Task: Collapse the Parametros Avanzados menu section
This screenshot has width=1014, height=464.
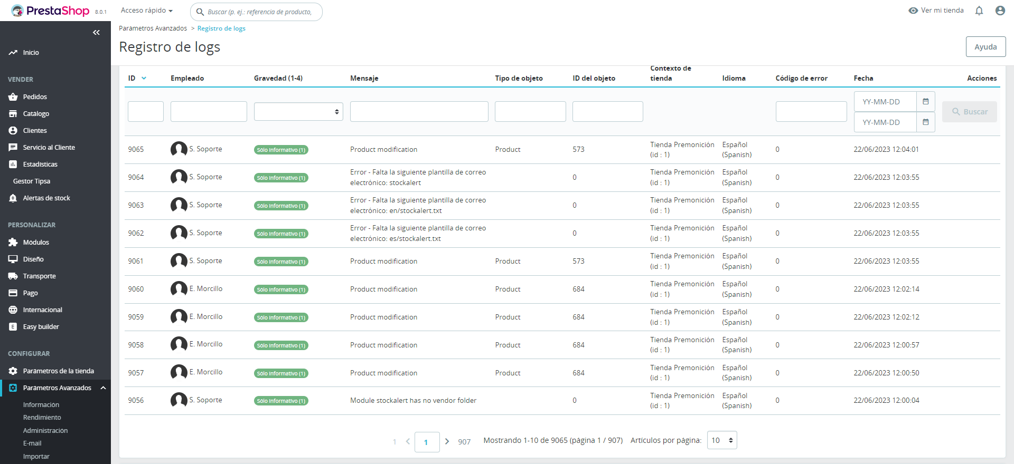Action: pyautogui.click(x=104, y=388)
